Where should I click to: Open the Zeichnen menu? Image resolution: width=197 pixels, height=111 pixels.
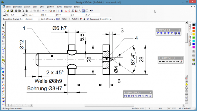click(50, 7)
